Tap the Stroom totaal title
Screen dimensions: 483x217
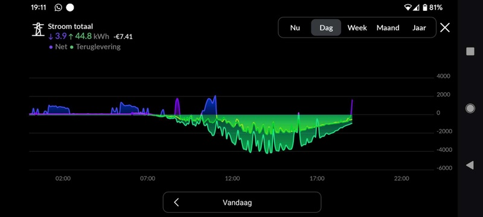click(70, 27)
